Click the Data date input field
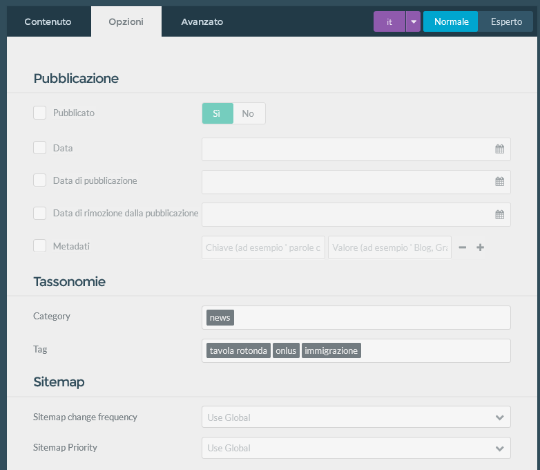Image resolution: width=540 pixels, height=470 pixels. coord(356,149)
